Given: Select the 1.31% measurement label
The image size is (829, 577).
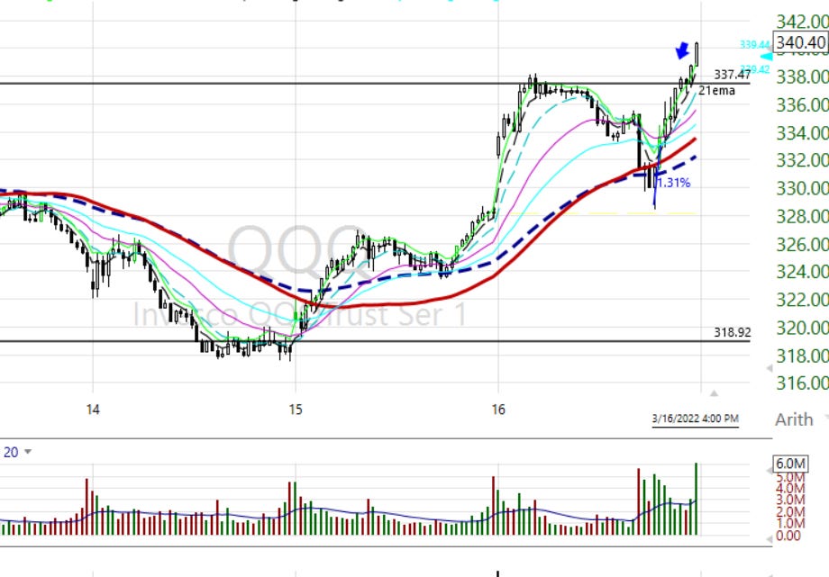Looking at the screenshot, I should click(x=673, y=183).
